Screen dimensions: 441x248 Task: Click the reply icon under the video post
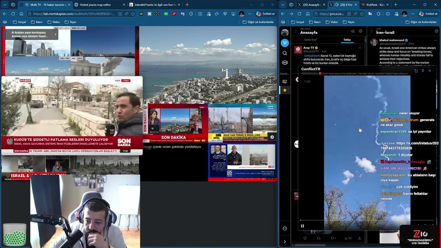pyautogui.click(x=305, y=238)
